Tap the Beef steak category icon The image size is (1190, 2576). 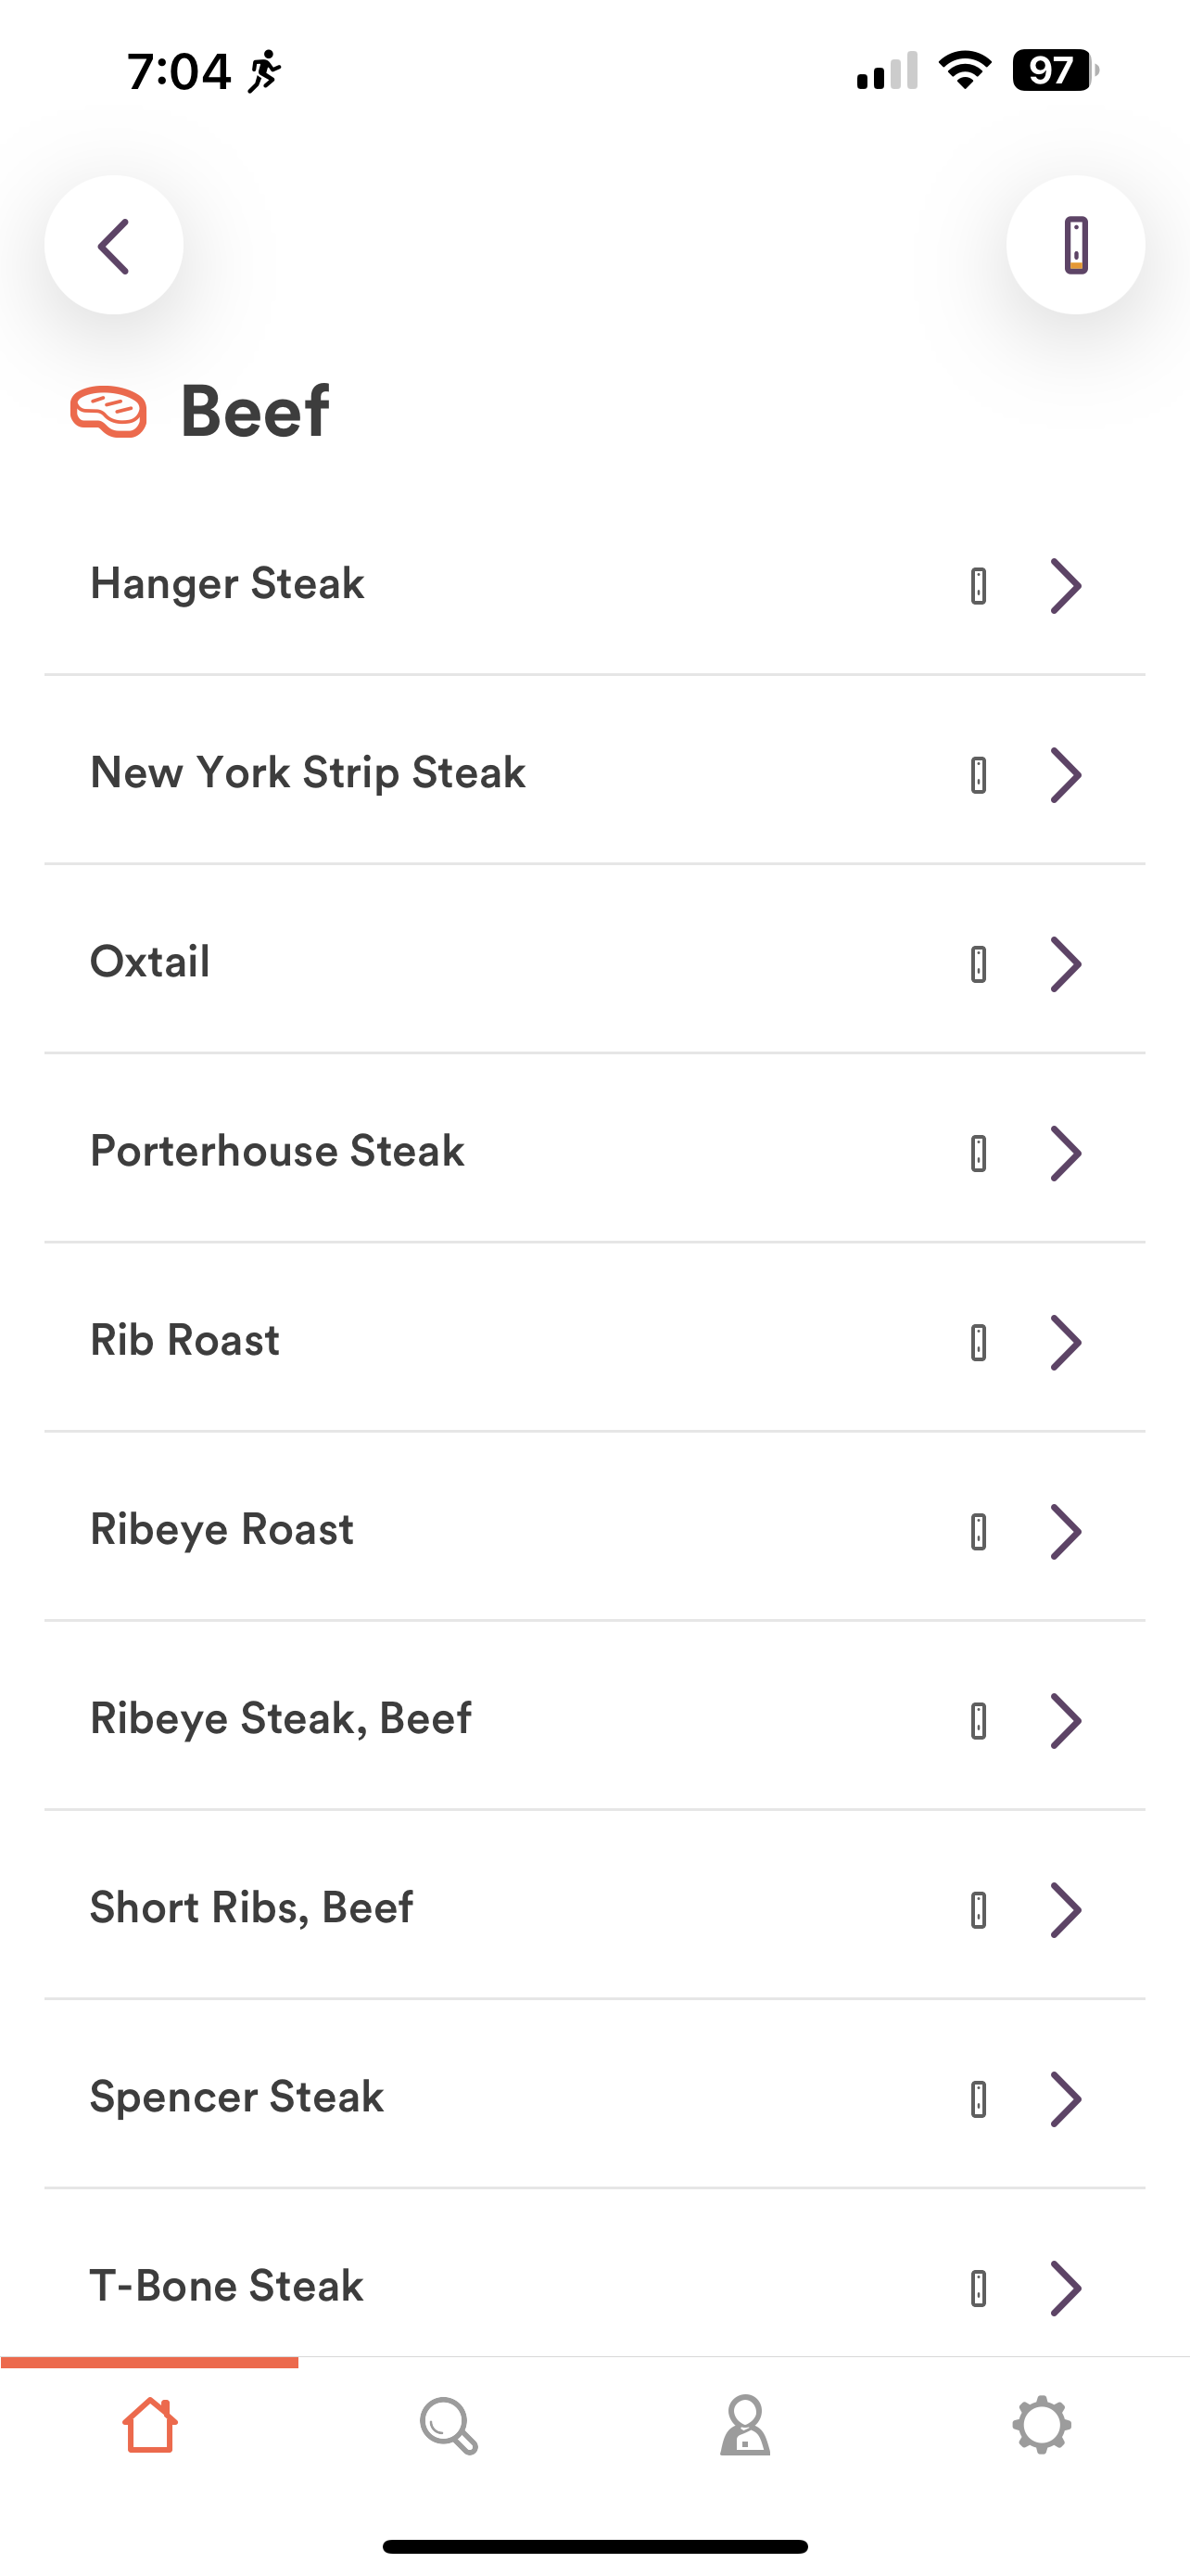click(x=109, y=411)
